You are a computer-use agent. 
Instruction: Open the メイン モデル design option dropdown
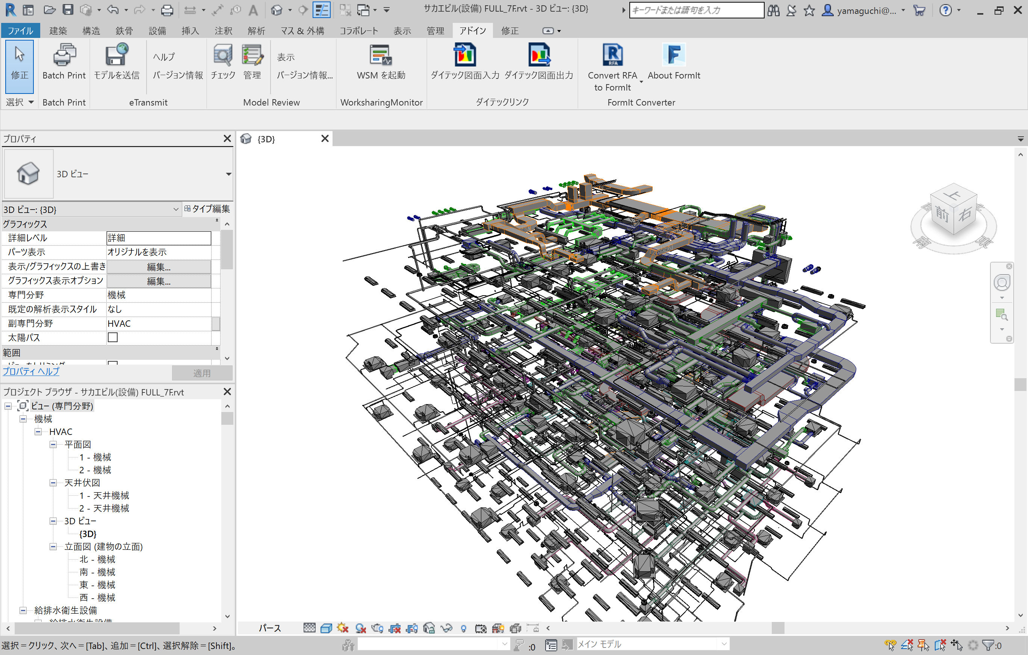(724, 644)
